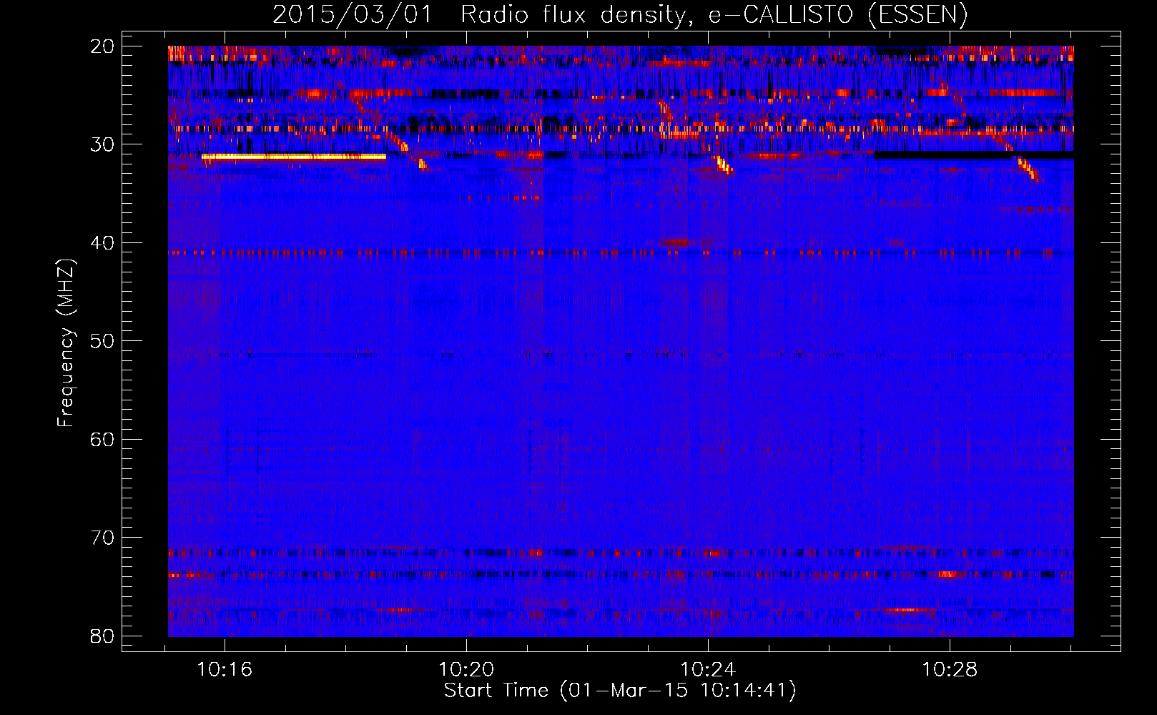Click the 30 MHz frequency tick label
Image resolution: width=1157 pixels, height=715 pixels.
[102, 144]
